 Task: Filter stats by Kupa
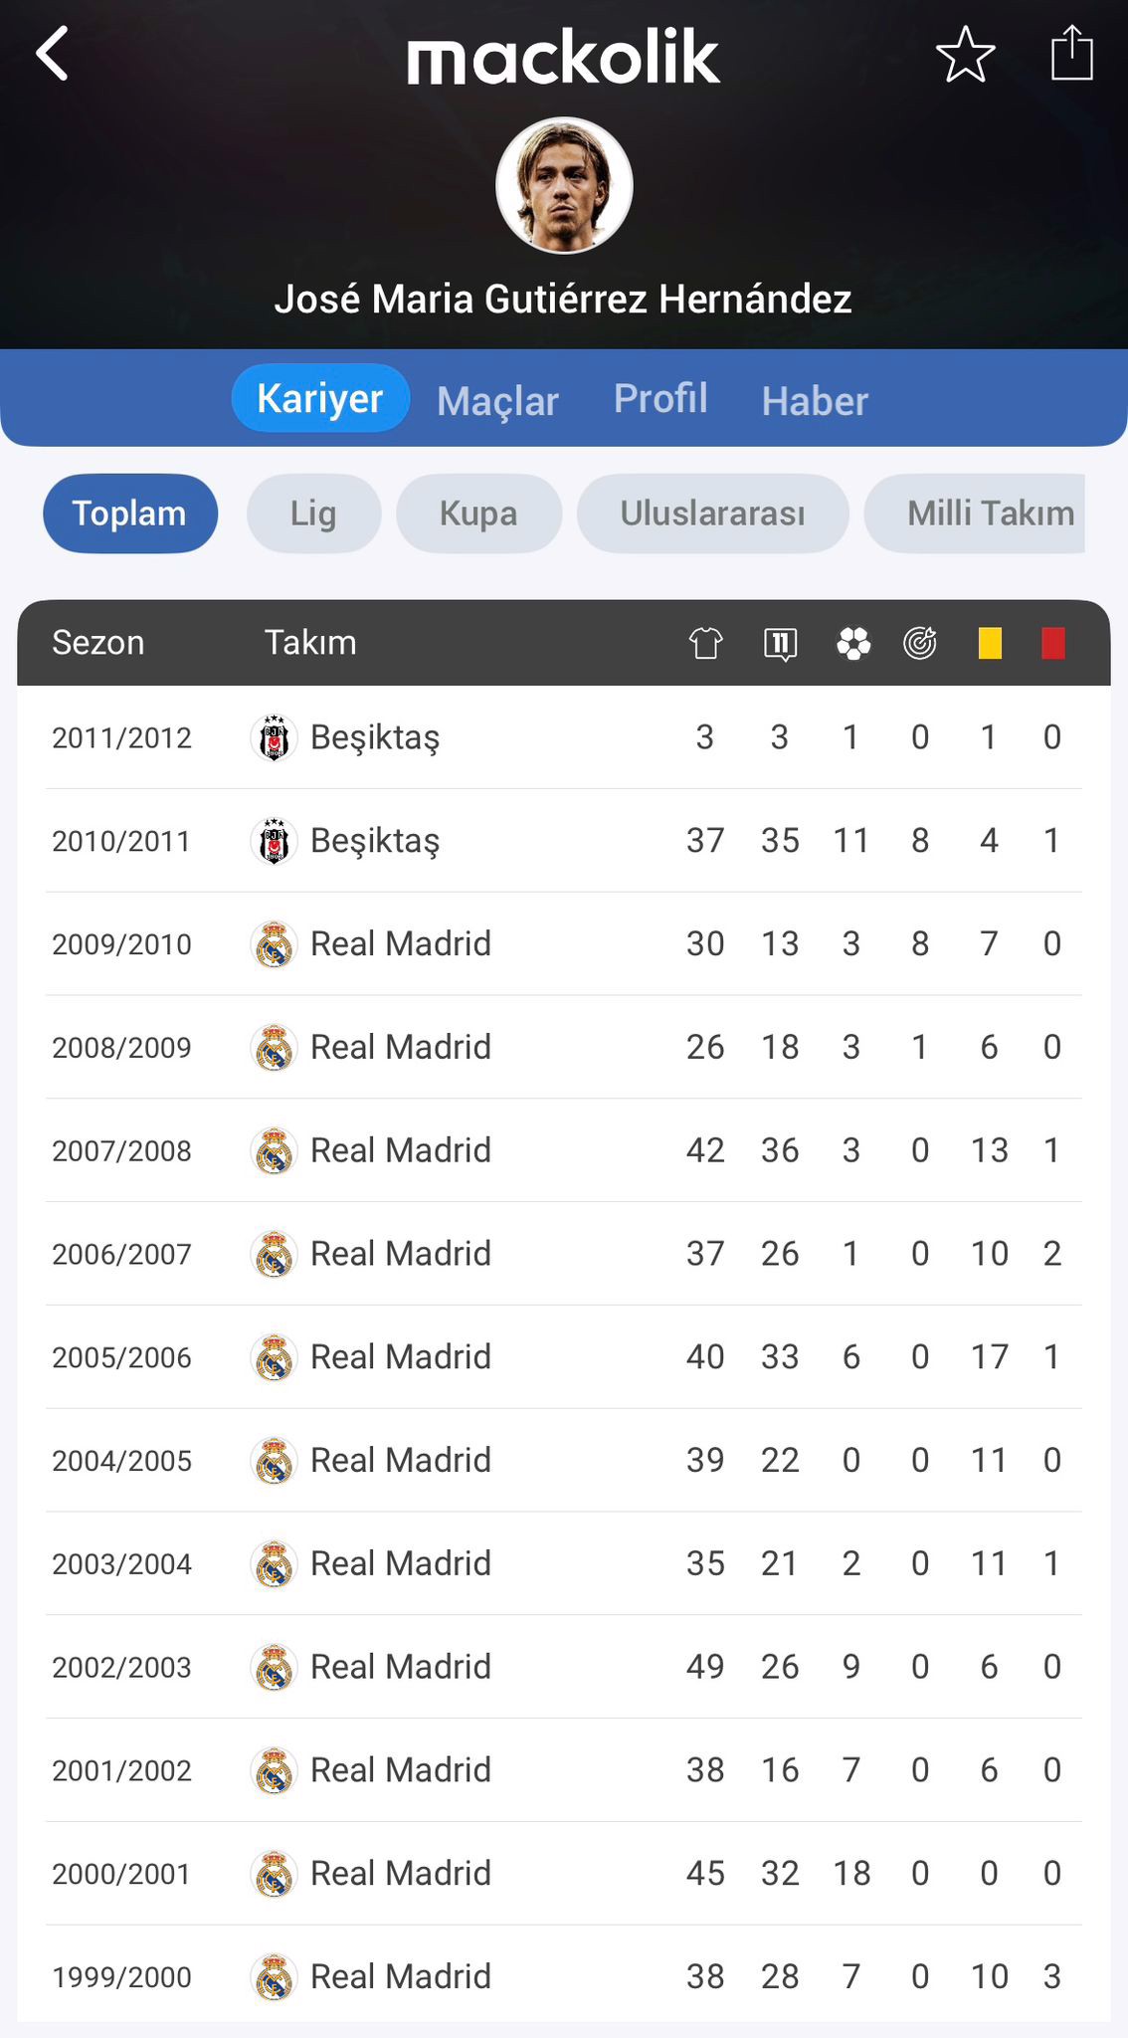(478, 513)
